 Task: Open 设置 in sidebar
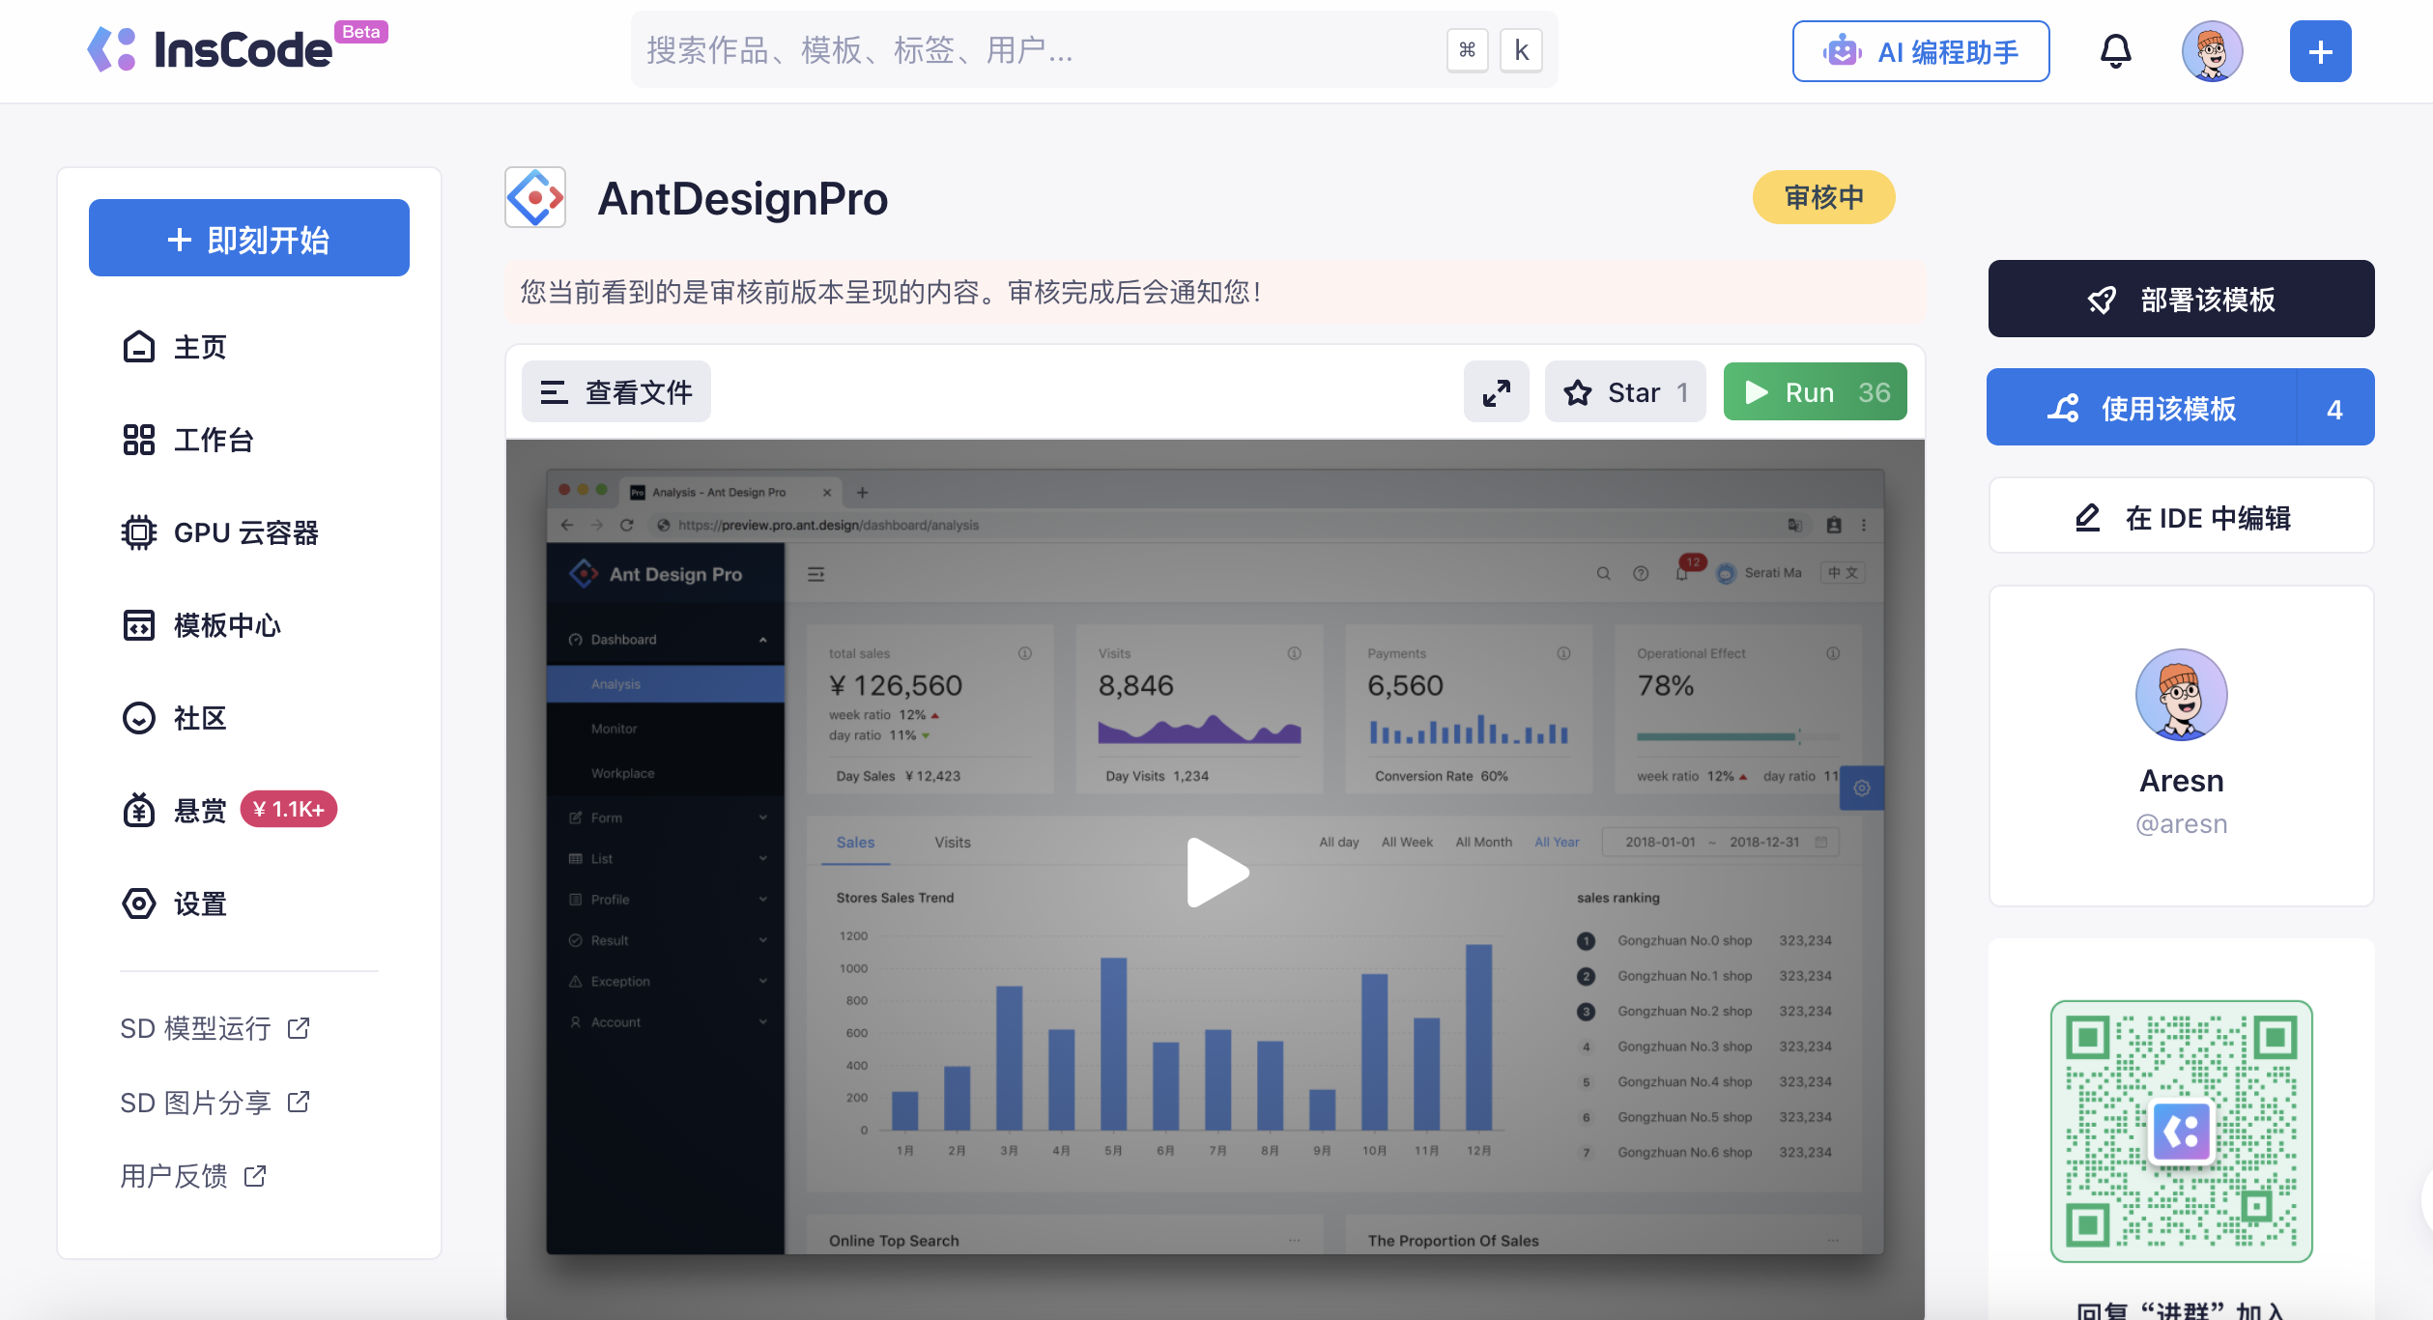(174, 904)
